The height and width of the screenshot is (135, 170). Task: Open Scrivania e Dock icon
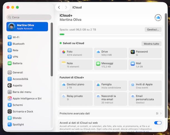(10, 112)
